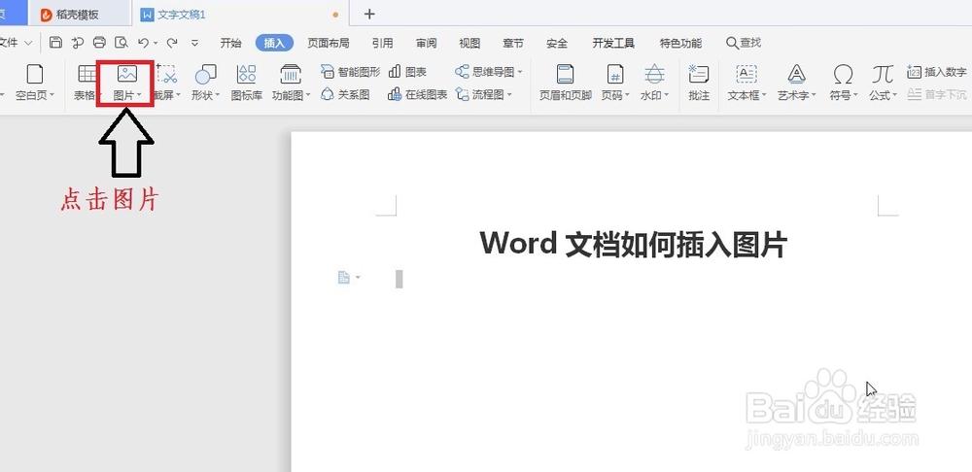Click the Save icon in quick toolbar
The width and height of the screenshot is (972, 472).
pos(55,43)
